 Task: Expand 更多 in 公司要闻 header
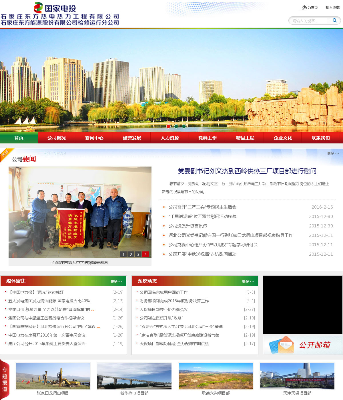(333, 153)
